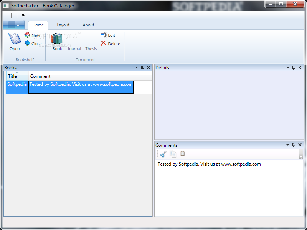Select the 'Tested by Softpedia' comment cell
This screenshot has width=307, height=230.
(x=81, y=87)
